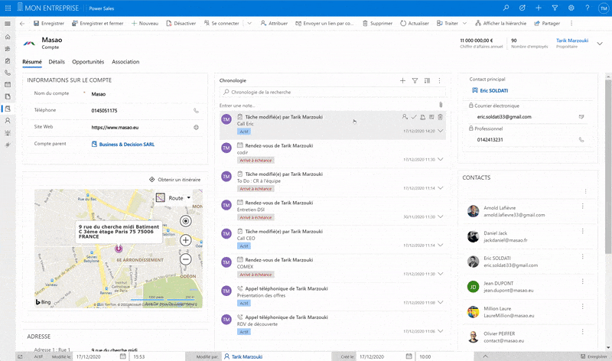The image size is (612, 361).
Task: Open the calendar picker next to Modifié le date
Action: 123,356
